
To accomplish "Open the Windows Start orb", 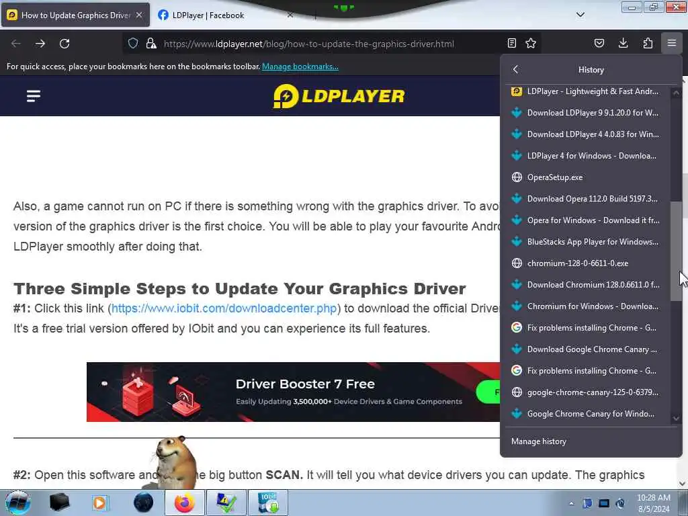I will tap(17, 503).
